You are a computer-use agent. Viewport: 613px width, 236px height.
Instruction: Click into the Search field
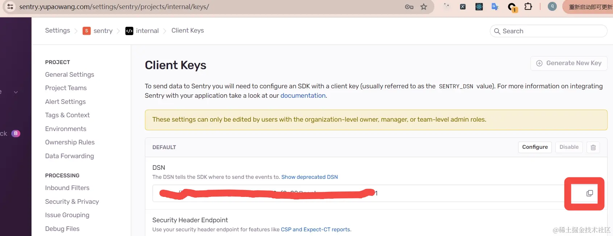pyautogui.click(x=549, y=31)
